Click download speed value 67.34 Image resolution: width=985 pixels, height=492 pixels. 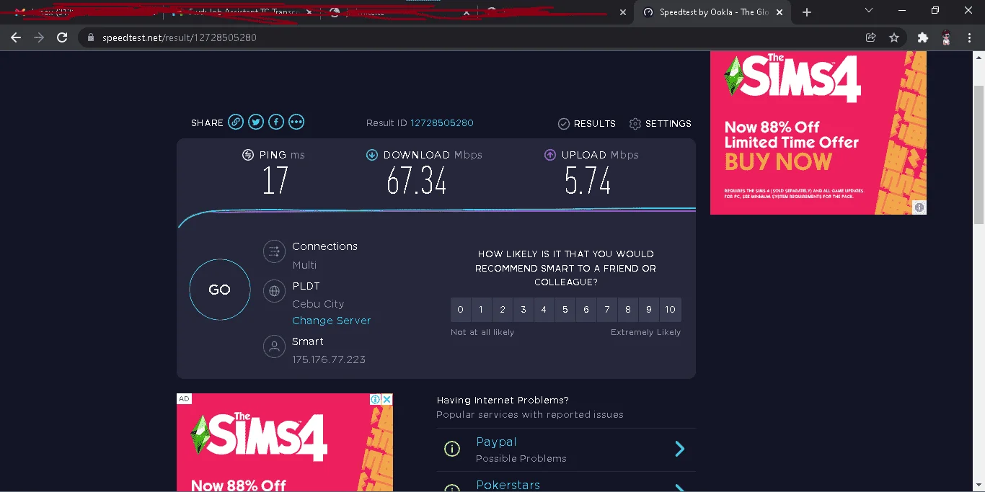point(417,181)
